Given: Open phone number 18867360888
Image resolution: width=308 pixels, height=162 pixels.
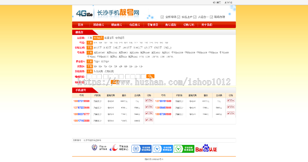Looking at the screenshot, I should [163, 114].
